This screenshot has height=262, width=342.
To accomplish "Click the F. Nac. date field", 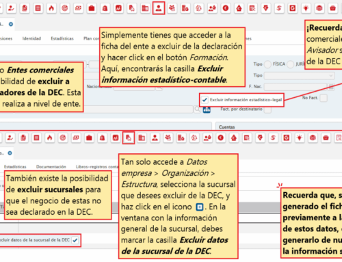I will (x=295, y=87).
